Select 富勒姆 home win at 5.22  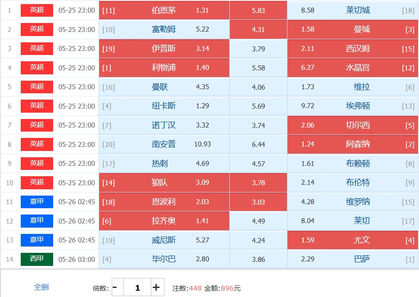[164, 29]
